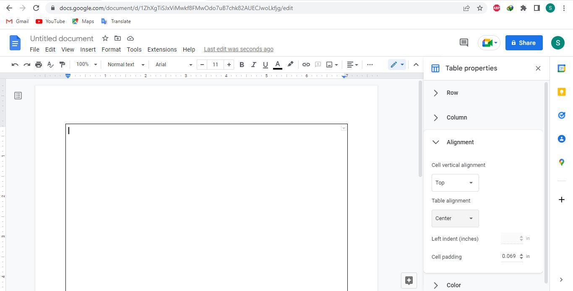Viewport: 573px width, 291px height.
Task: Open the View menu
Action: click(68, 49)
